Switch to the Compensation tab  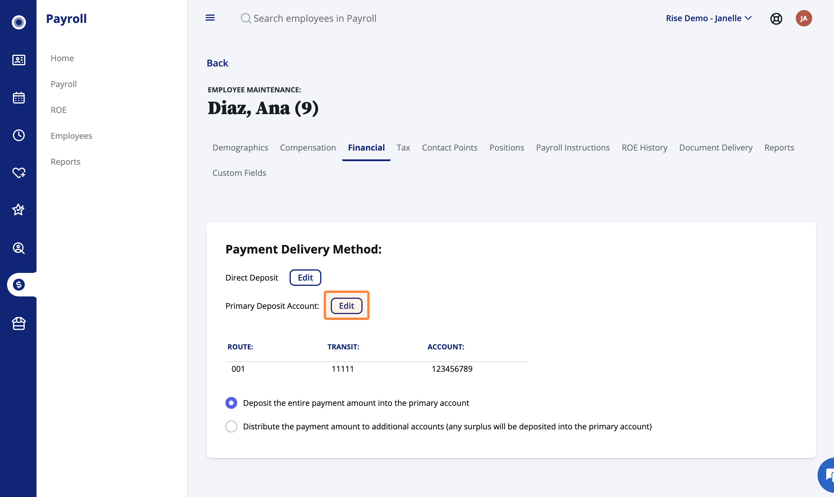pos(308,148)
